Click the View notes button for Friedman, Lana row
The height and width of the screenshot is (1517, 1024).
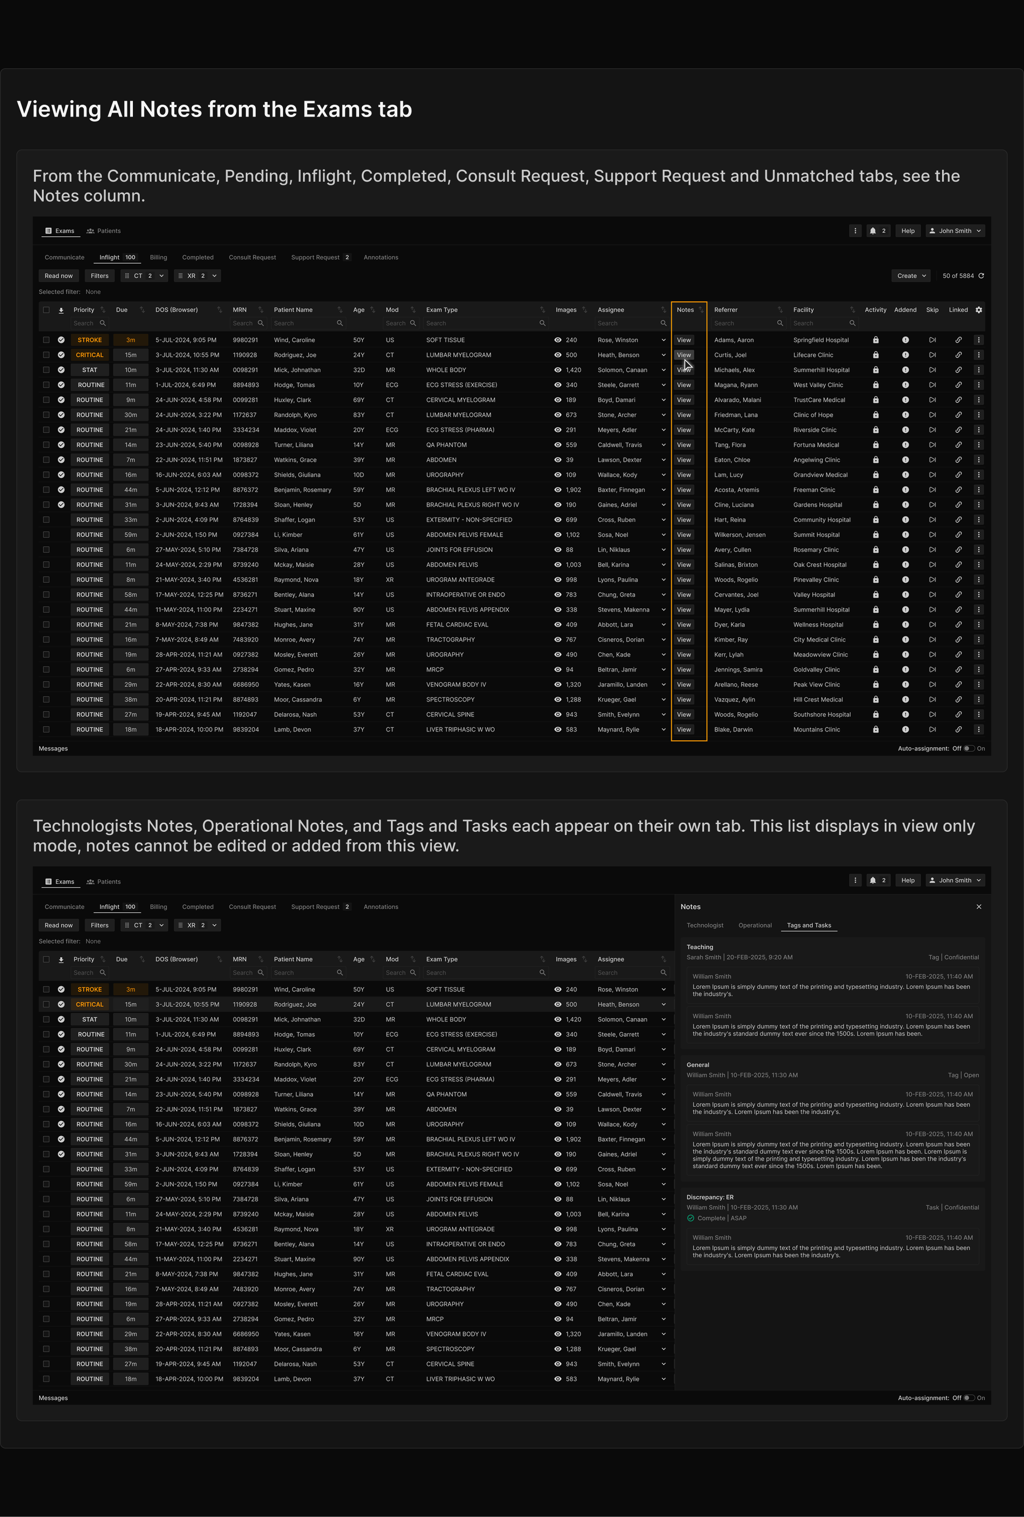point(683,415)
